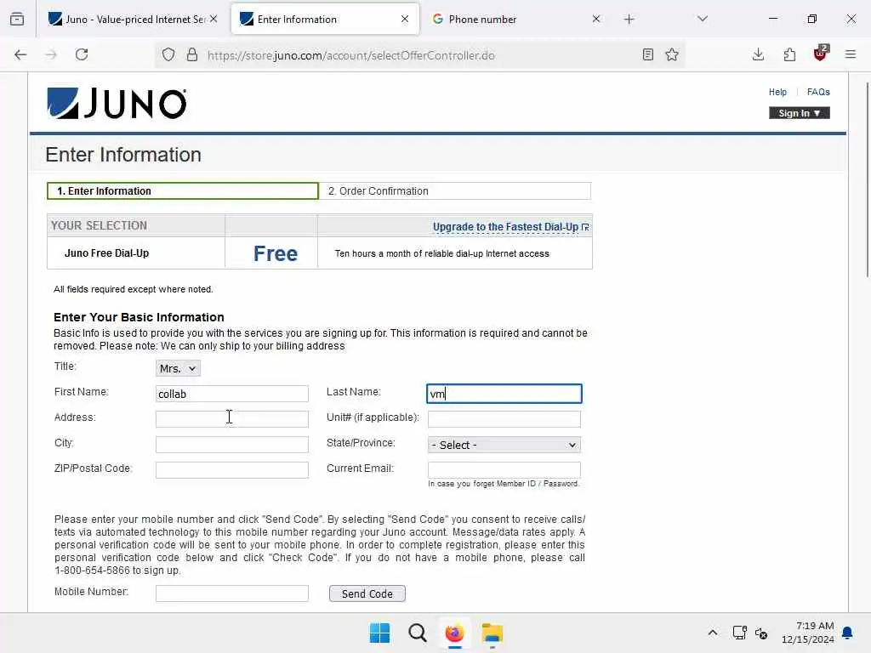Image resolution: width=871 pixels, height=653 pixels.
Task: Open the downloads panel
Action: (x=758, y=54)
